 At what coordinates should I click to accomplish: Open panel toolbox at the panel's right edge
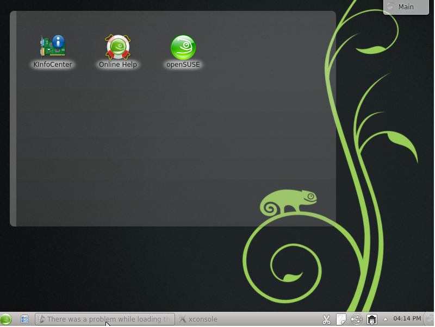(x=430, y=319)
